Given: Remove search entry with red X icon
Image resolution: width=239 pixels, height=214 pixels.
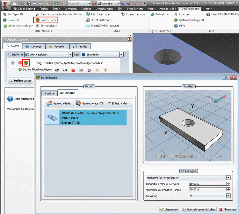Looking at the screenshot, I should coord(20,63).
